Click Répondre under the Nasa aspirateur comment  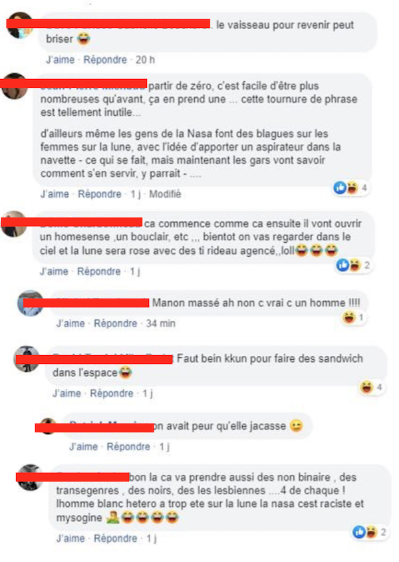100,194
